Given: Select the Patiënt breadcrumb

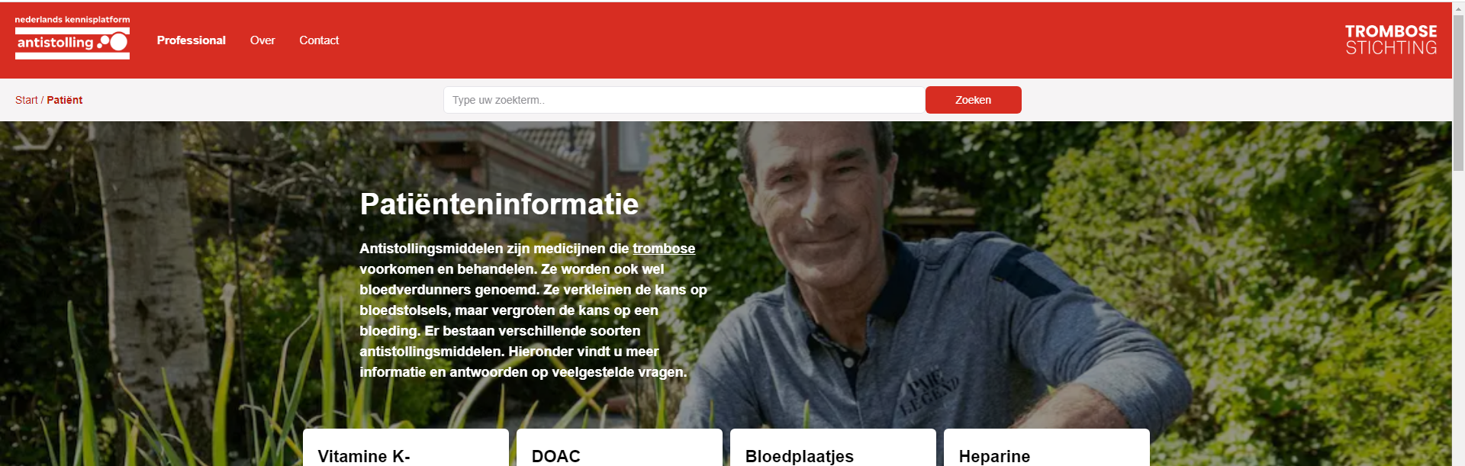Looking at the screenshot, I should (x=64, y=100).
